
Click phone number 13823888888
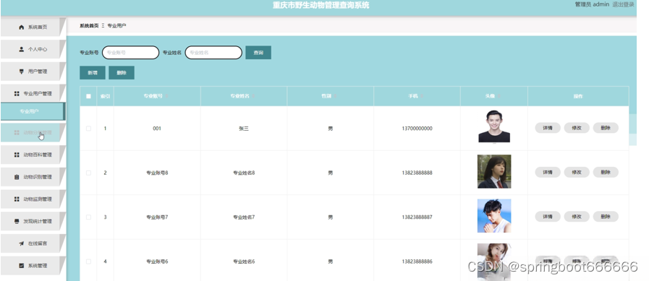click(417, 173)
